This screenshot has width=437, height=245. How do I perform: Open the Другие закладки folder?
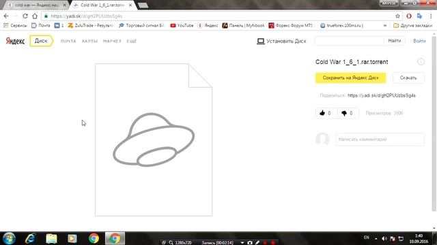pos(412,25)
